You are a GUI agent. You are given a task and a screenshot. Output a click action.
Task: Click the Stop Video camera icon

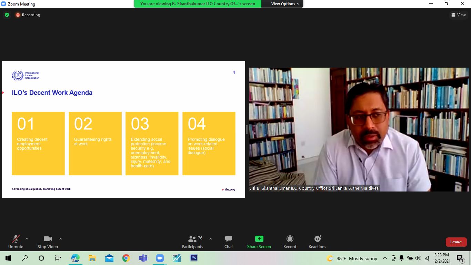coord(48,239)
